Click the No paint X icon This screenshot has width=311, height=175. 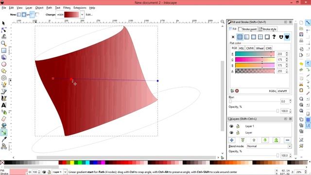point(233,37)
